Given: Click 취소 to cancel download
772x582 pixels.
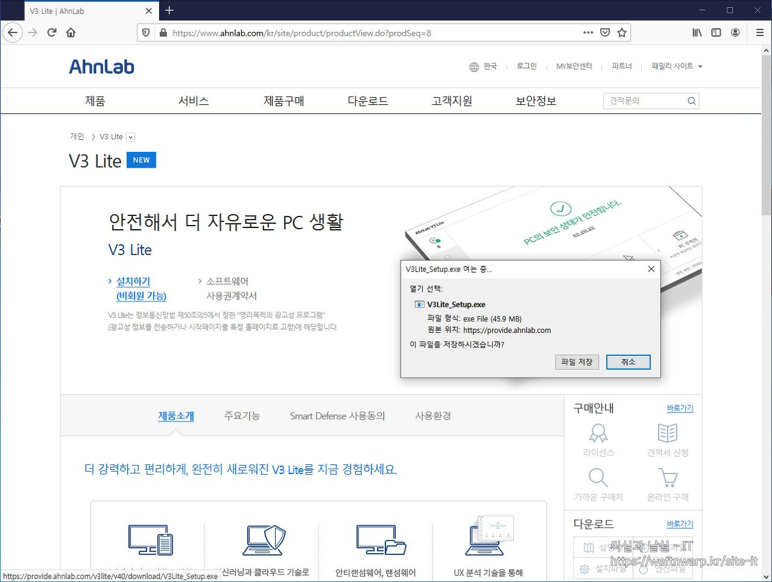Looking at the screenshot, I should [x=628, y=362].
